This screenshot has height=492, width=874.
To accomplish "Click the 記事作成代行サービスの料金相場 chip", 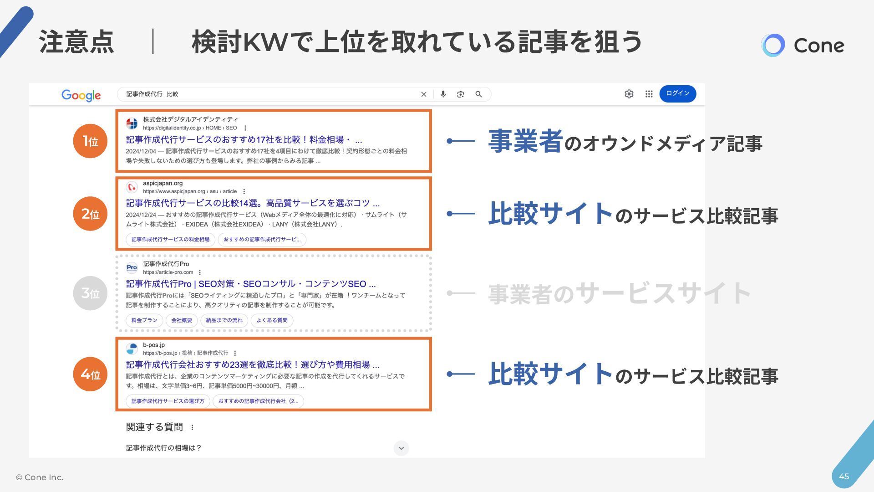I will click(x=170, y=240).
